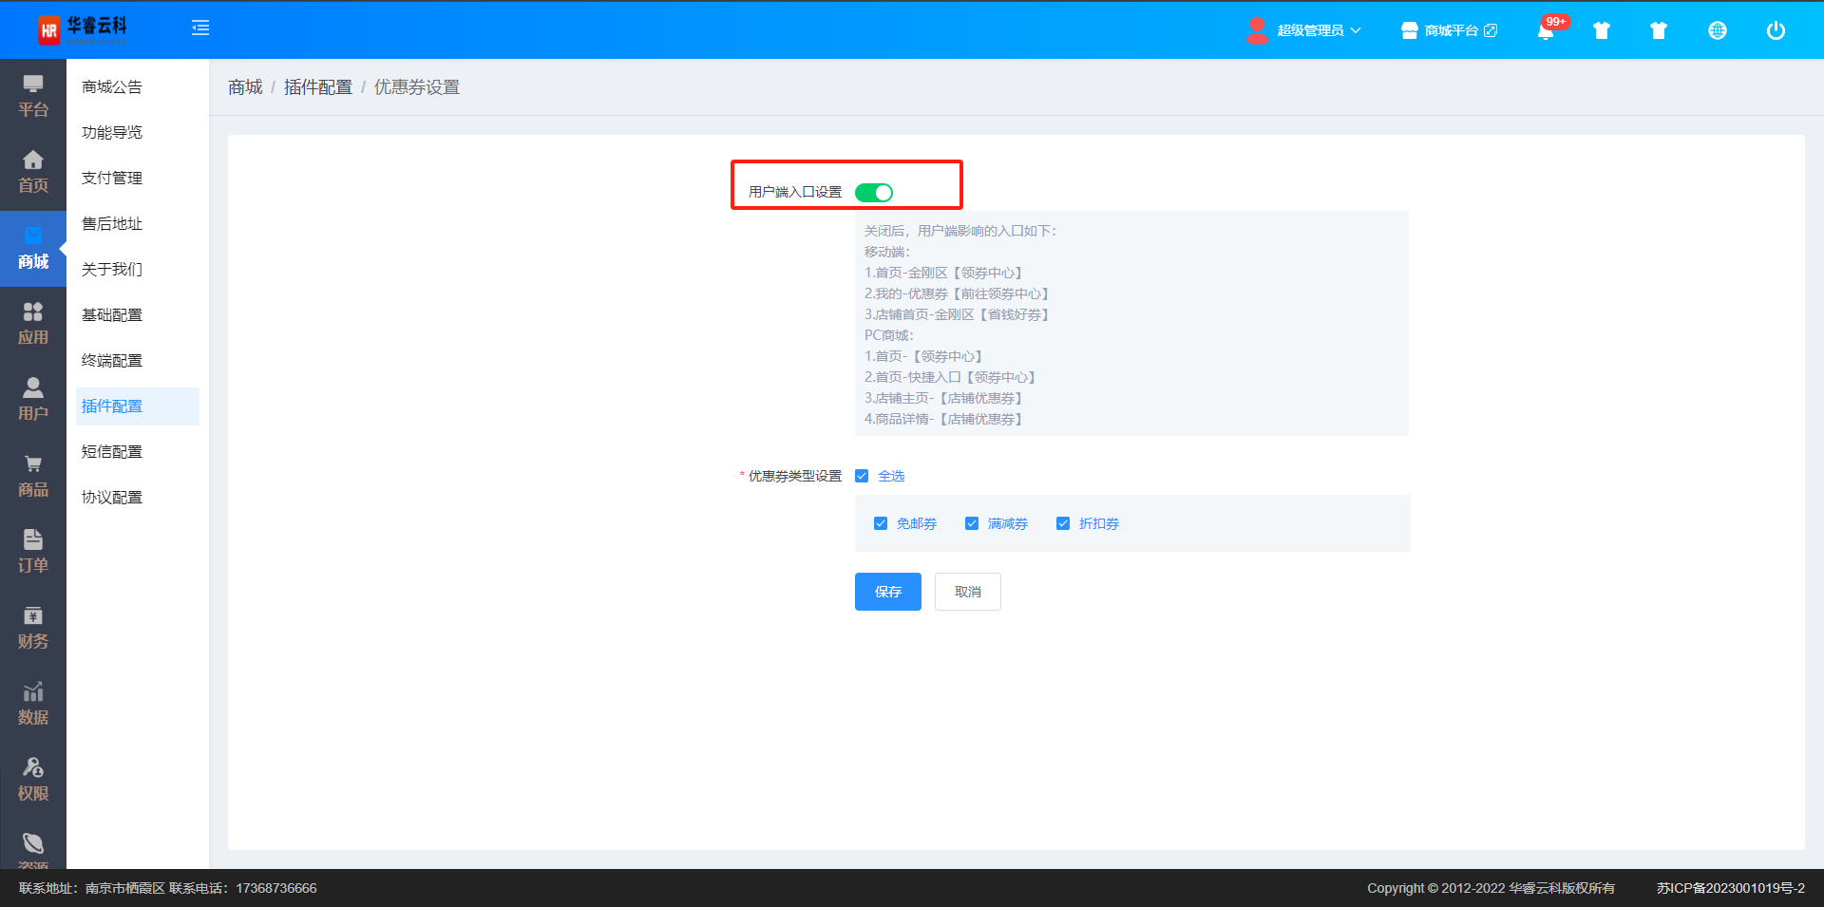Go to 插件配置 breadcrumb
Image resolution: width=1824 pixels, height=907 pixels.
(317, 87)
